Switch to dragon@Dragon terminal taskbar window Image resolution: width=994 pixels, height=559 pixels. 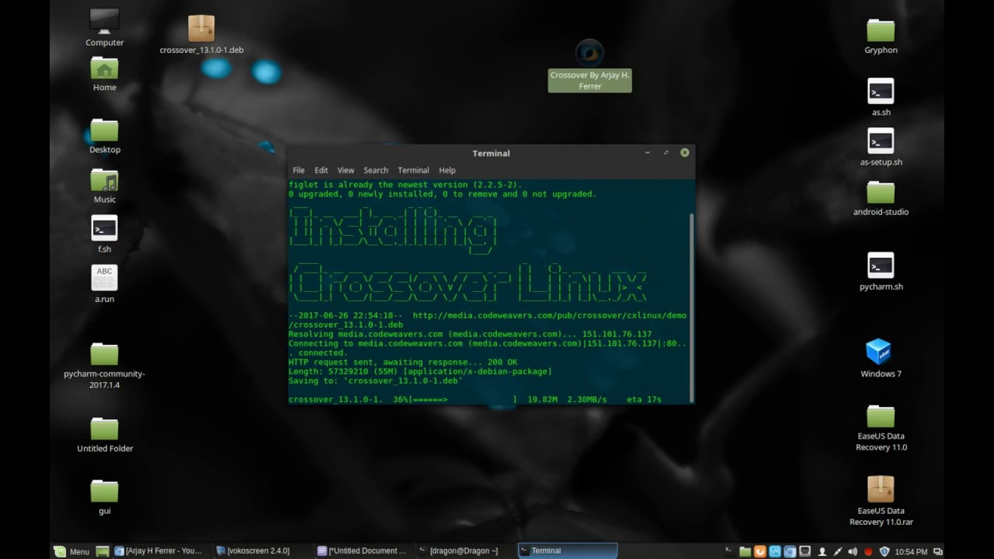tap(464, 550)
